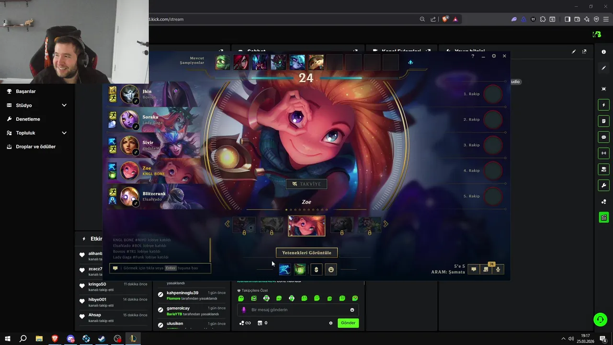Open League client help question mark
Screen dimensions: 613x345
[x=473, y=56]
